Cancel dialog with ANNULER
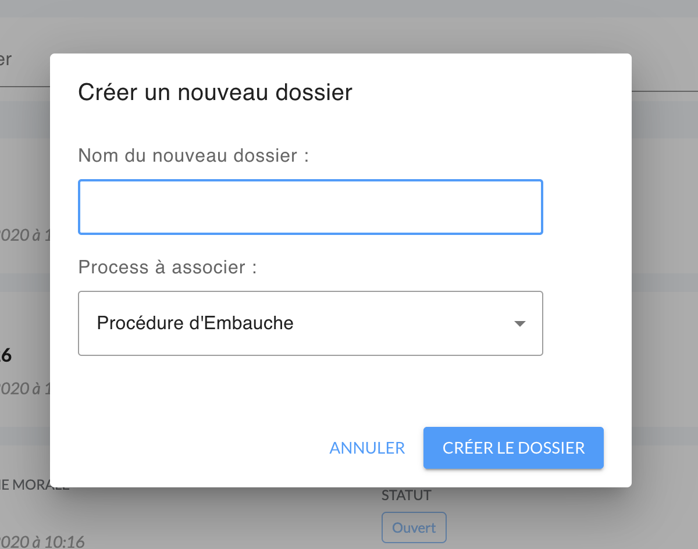This screenshot has width=698, height=549. pos(367,448)
